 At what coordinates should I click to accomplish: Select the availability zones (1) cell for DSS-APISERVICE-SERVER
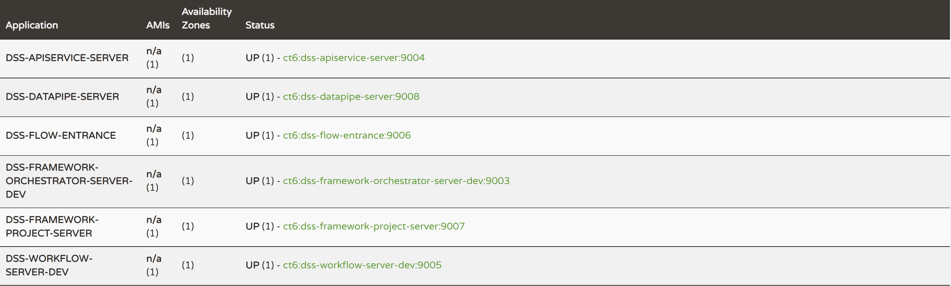pyautogui.click(x=188, y=58)
